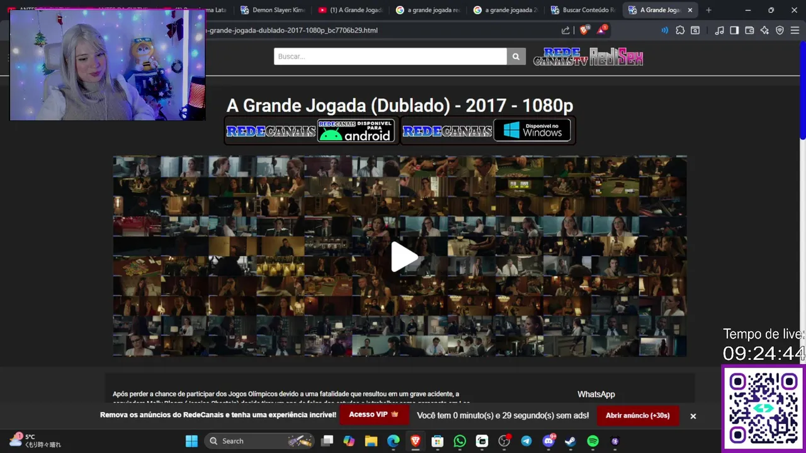Open Brave Leo AI sparkle icon
This screenshot has height=453, width=806.
pos(764,30)
